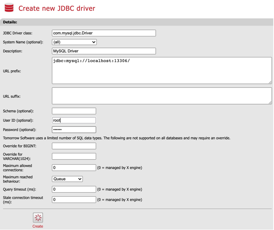Screen dimensions: 274x230
Task: Click inside the URL prefix text area
Action: 162,70
